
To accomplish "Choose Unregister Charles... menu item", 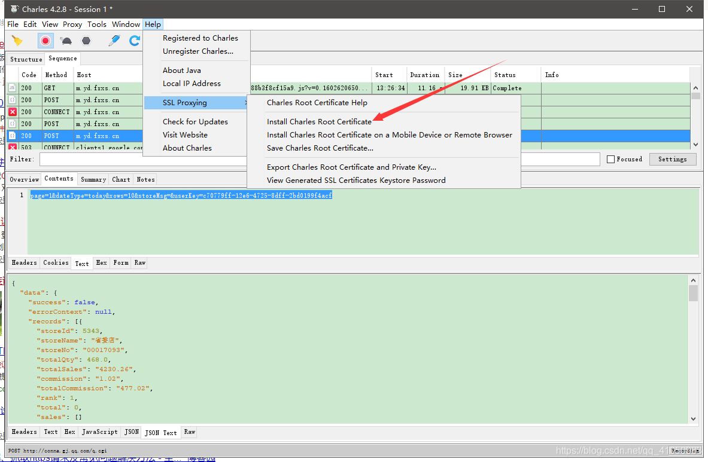I will 197,51.
